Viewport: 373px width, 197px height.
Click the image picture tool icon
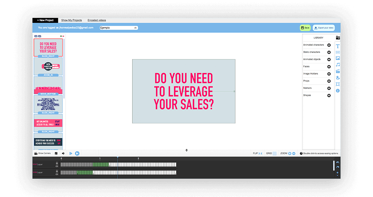point(337,58)
